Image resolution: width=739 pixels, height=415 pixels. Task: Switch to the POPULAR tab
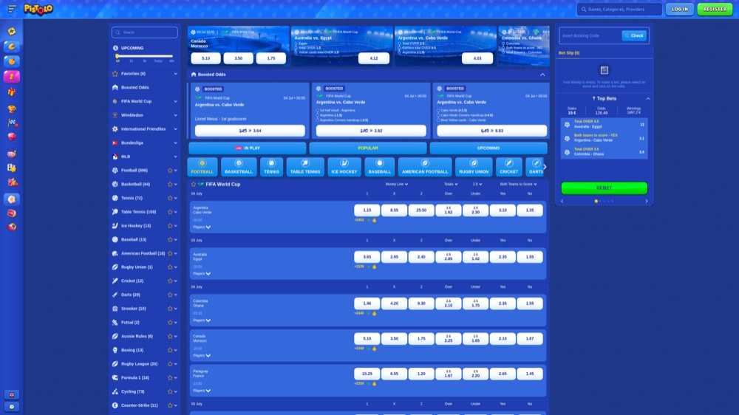click(x=367, y=148)
